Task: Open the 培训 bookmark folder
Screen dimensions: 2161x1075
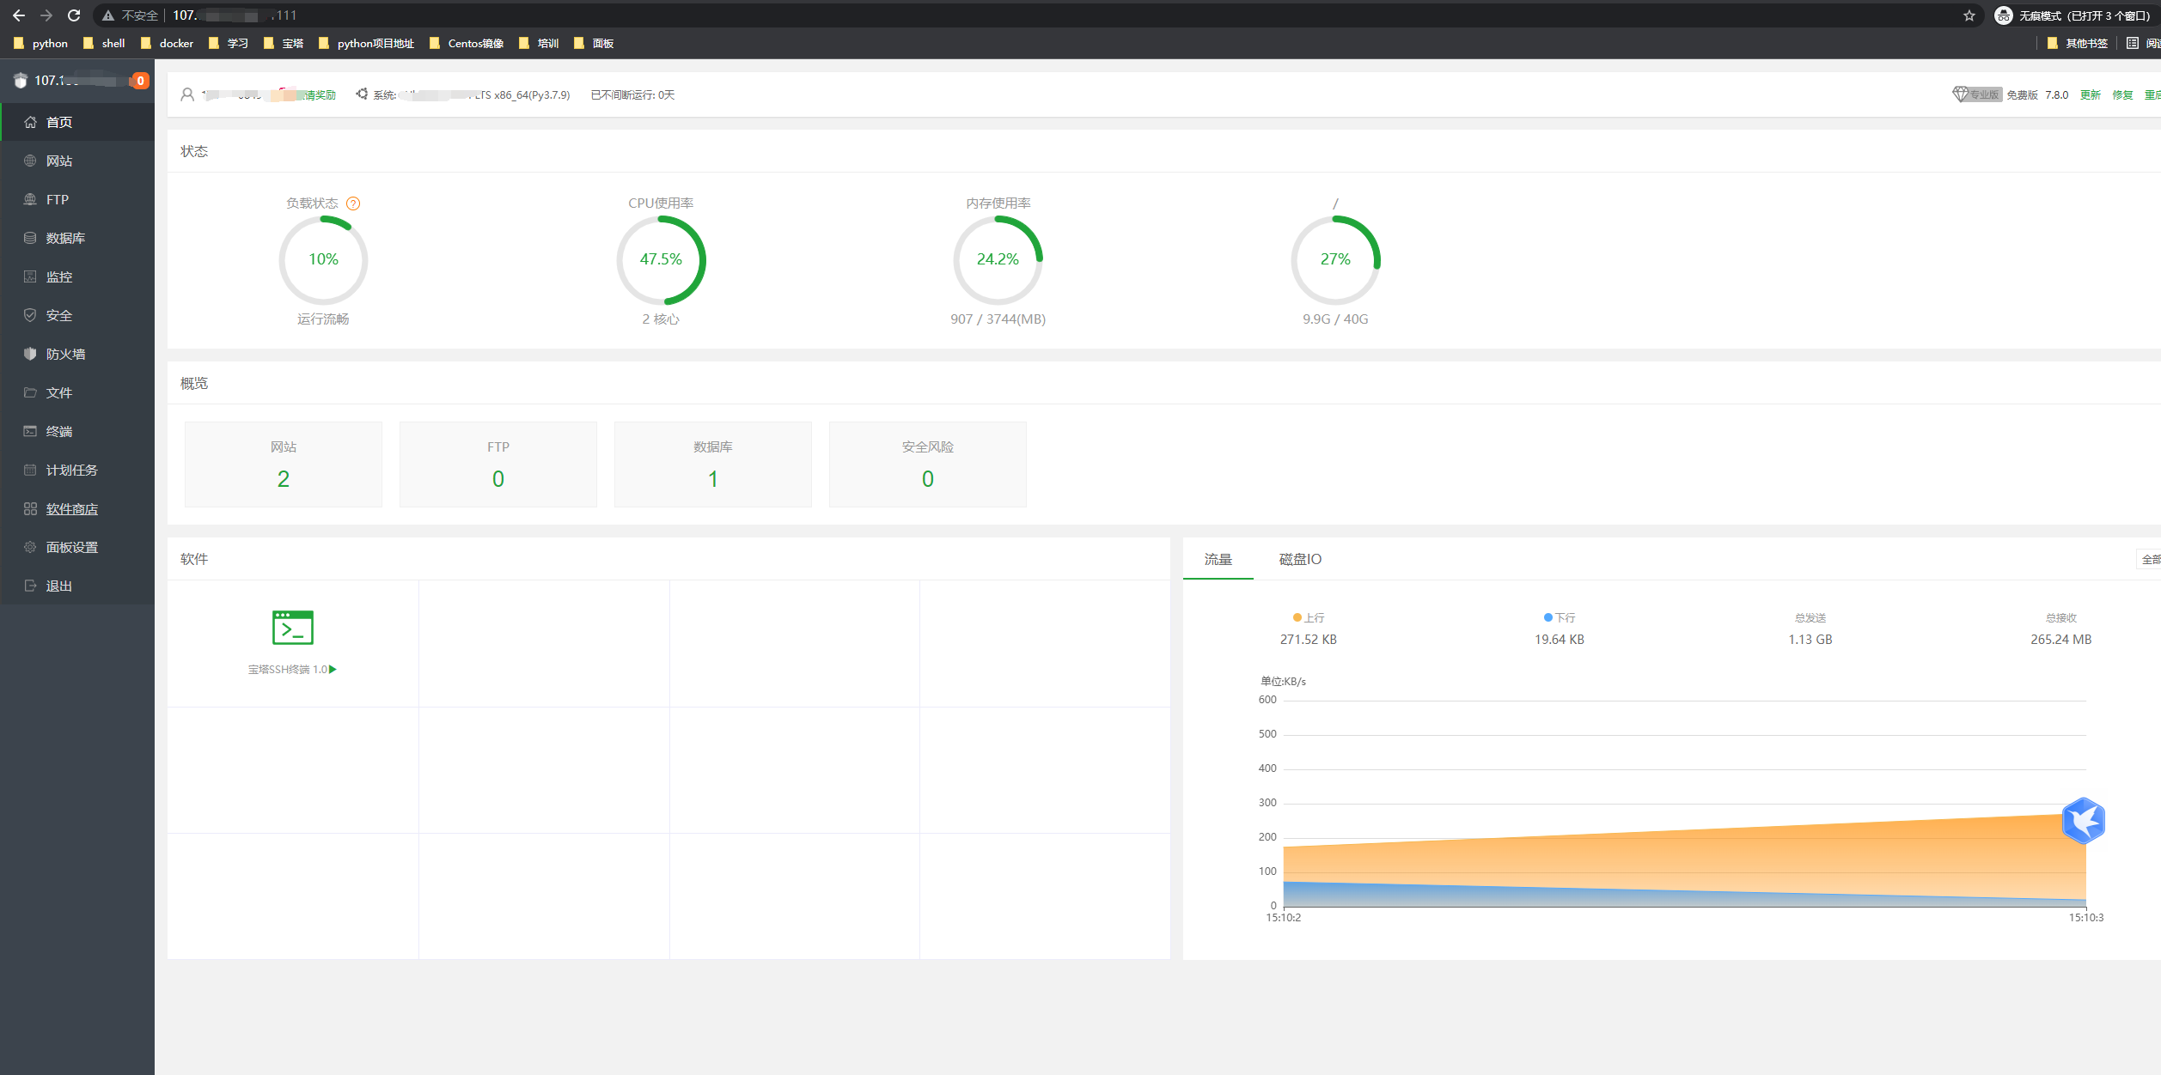Action: click(x=539, y=43)
